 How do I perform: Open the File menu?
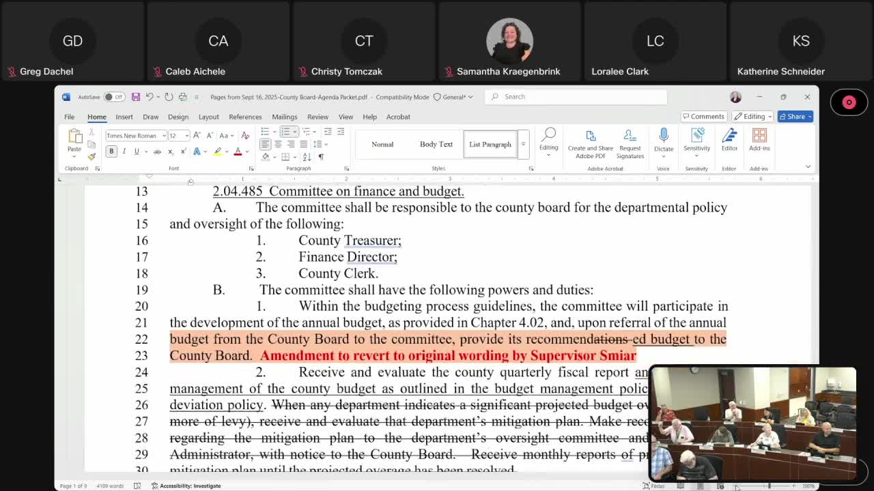[70, 117]
